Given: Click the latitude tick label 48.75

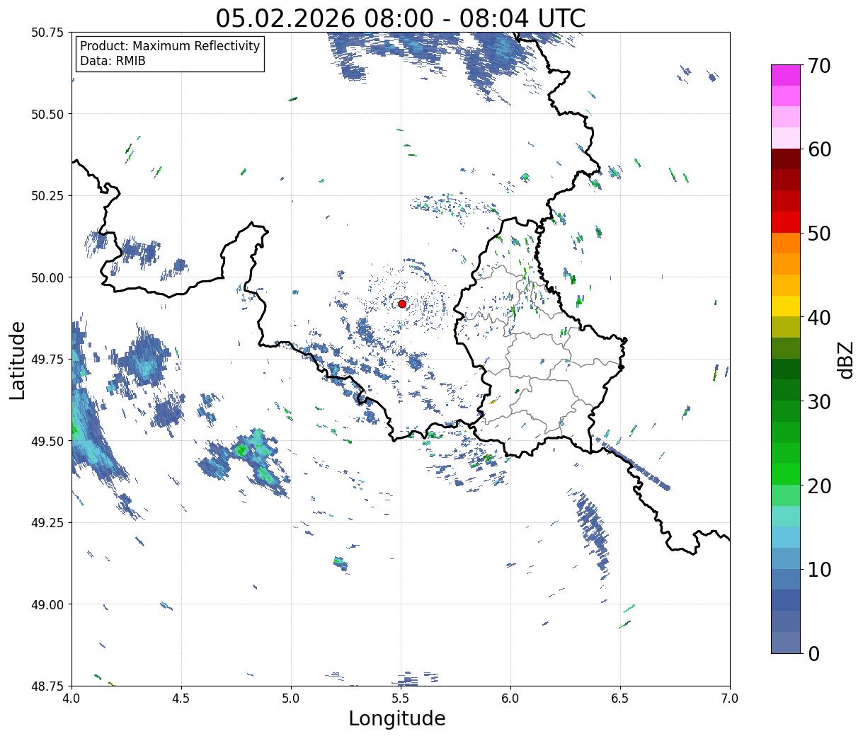Looking at the screenshot, I should point(47,686).
